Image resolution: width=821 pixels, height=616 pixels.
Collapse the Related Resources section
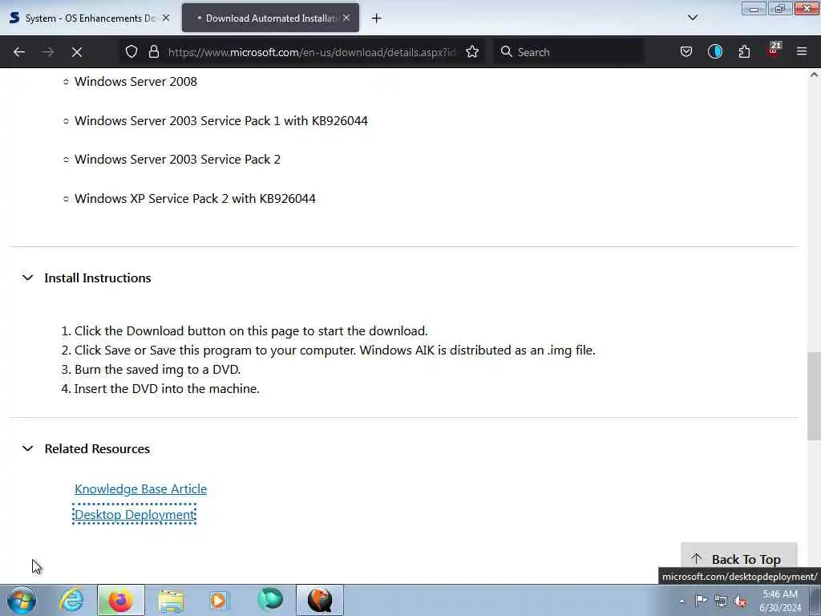pyautogui.click(x=28, y=448)
